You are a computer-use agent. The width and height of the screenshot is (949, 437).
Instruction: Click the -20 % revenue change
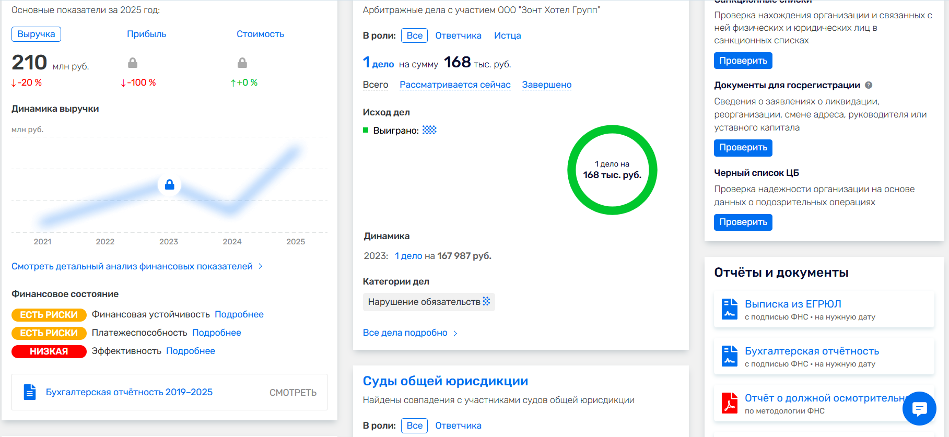click(27, 82)
